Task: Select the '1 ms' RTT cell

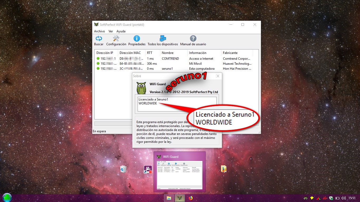Action: [150, 59]
